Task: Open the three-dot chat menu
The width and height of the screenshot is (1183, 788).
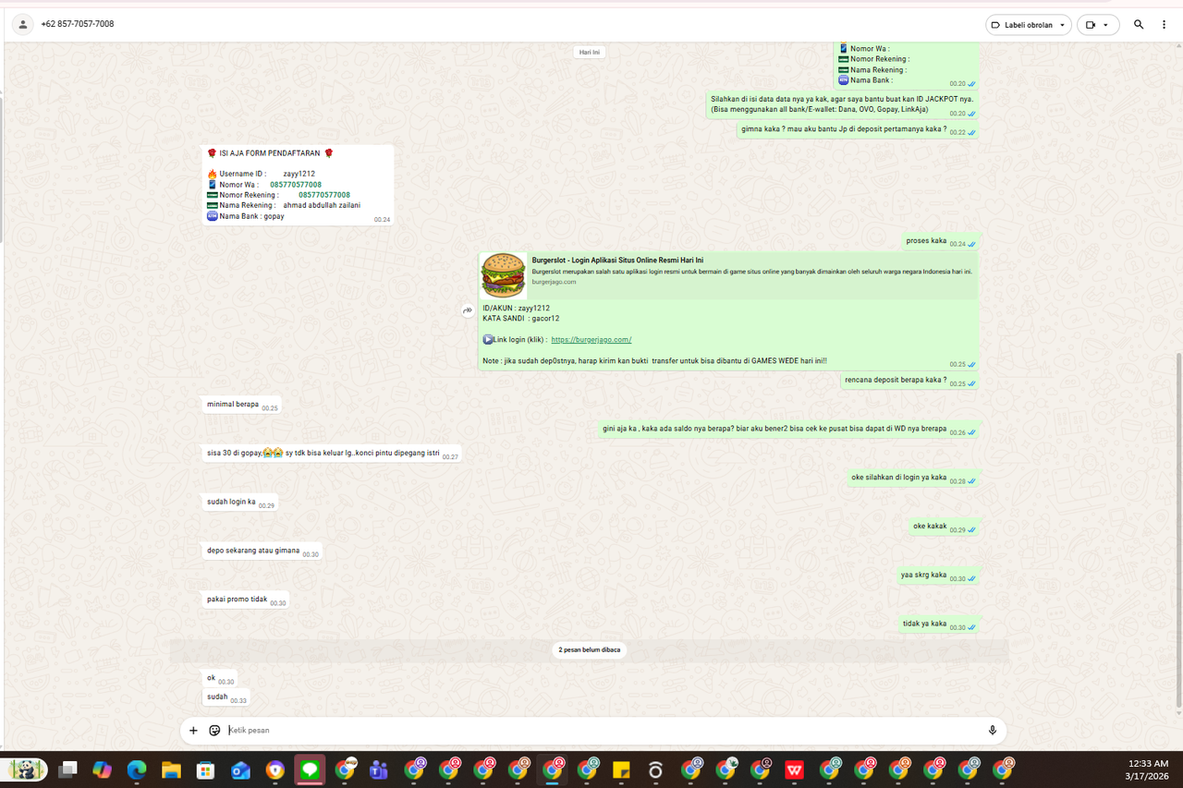Action: 1165,25
